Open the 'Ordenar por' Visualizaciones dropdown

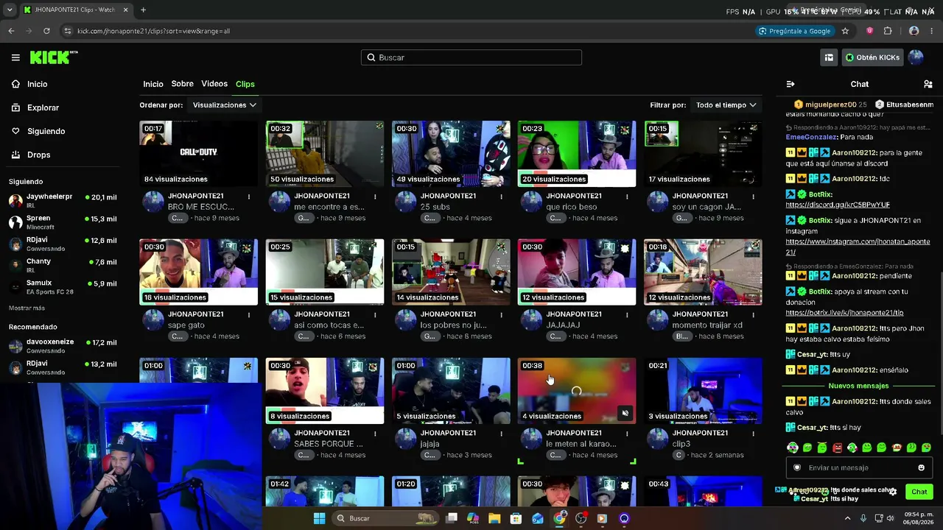point(225,105)
